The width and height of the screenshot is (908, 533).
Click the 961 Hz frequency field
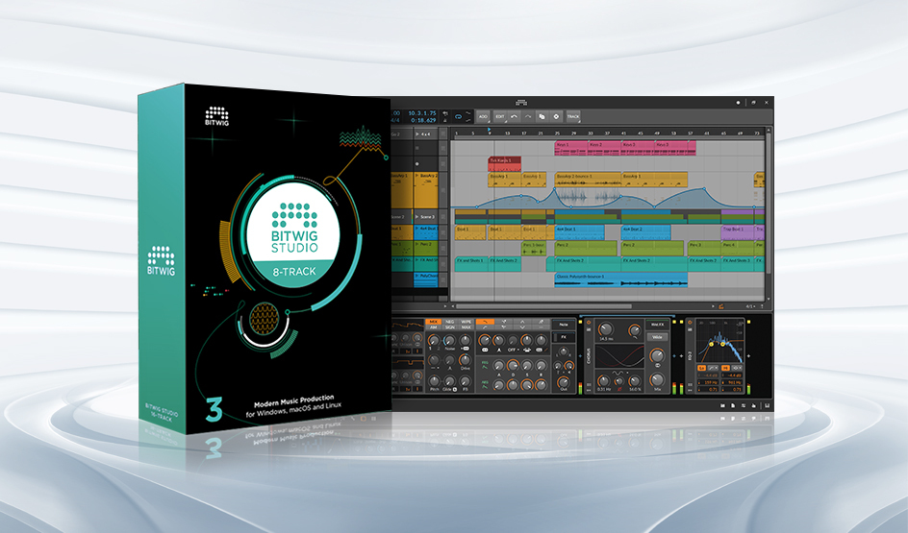click(732, 382)
